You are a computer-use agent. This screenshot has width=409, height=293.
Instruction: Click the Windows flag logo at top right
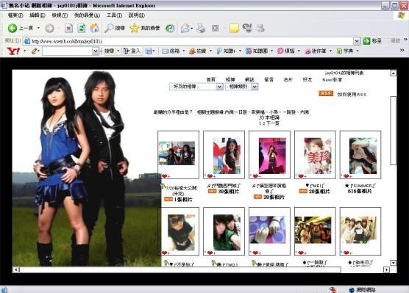point(401,15)
